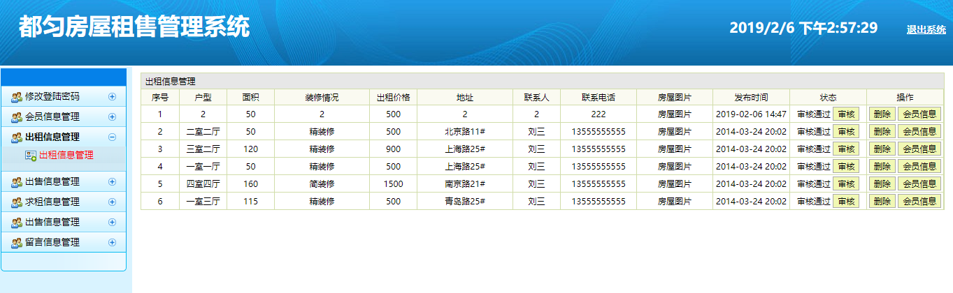This screenshot has width=953, height=293.
Task: View 房屋图片 for 青岛路25# row
Action: pyautogui.click(x=675, y=201)
